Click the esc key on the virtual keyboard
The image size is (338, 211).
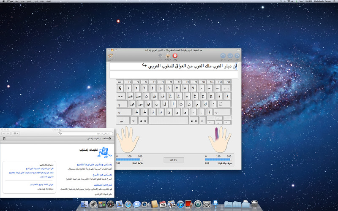(x=120, y=82)
